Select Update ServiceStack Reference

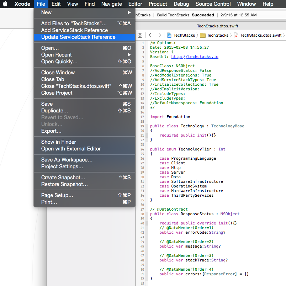[x=84, y=37]
